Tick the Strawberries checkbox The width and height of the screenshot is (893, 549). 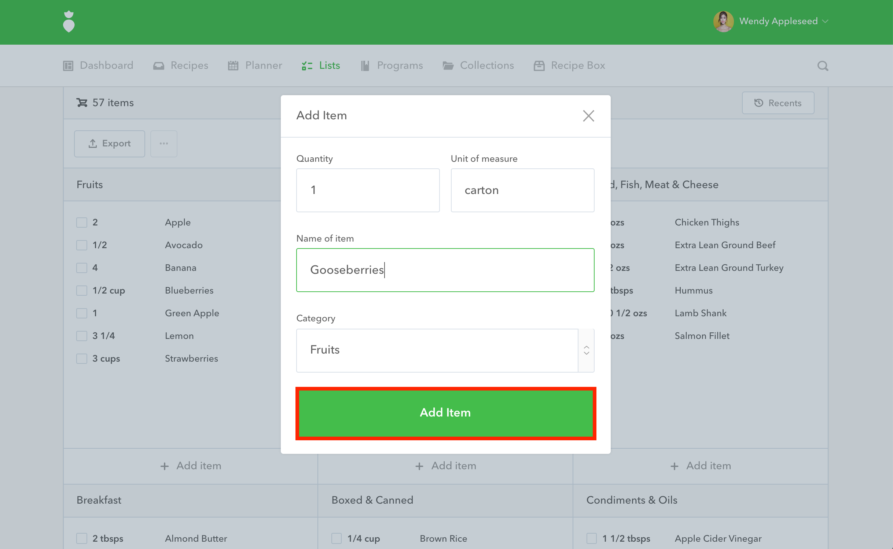click(82, 359)
